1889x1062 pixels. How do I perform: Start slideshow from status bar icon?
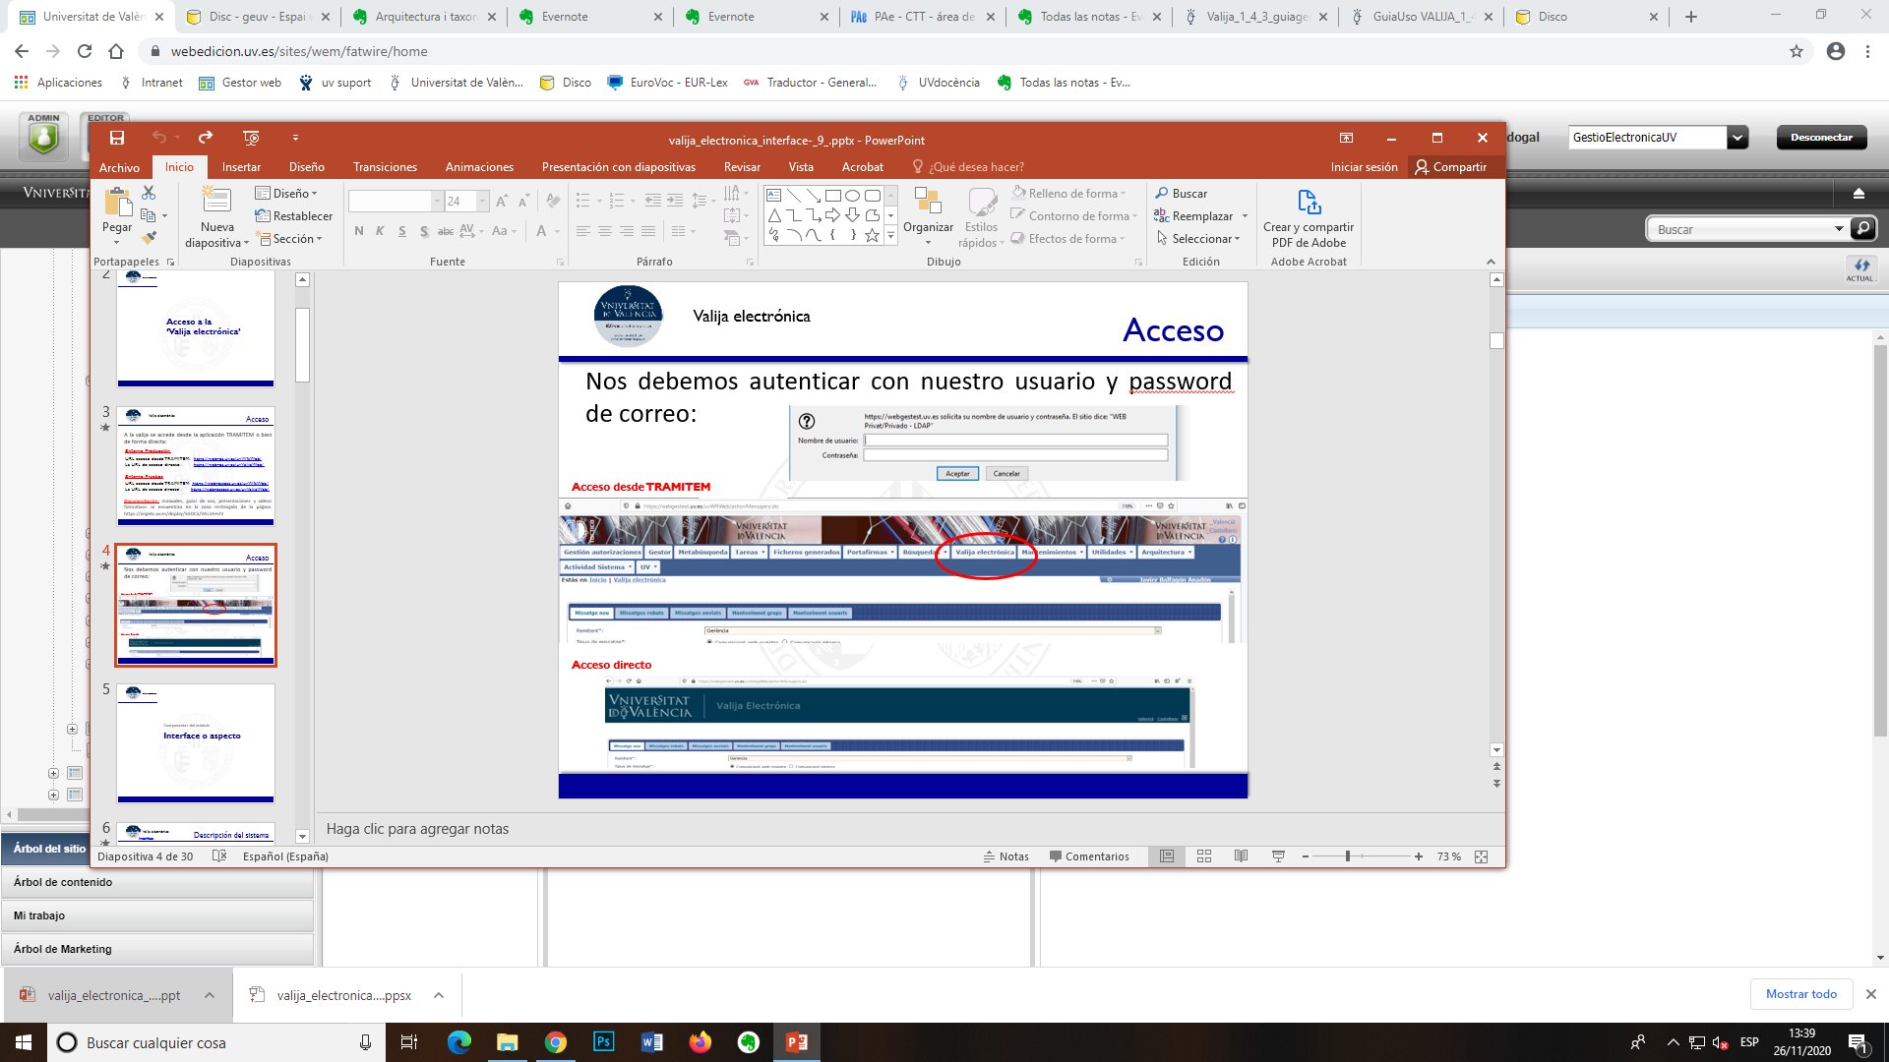[1278, 856]
